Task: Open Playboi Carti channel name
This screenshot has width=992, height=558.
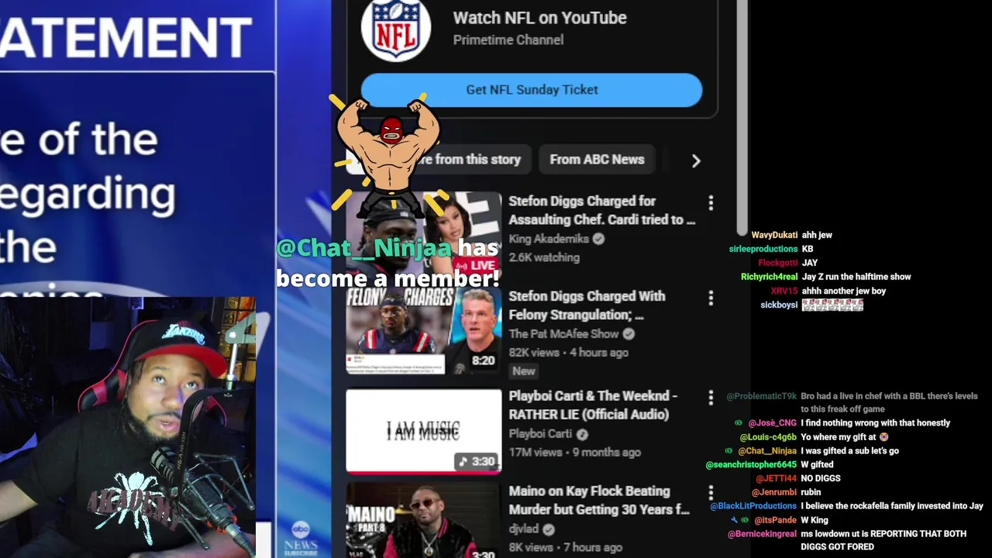Action: click(540, 434)
